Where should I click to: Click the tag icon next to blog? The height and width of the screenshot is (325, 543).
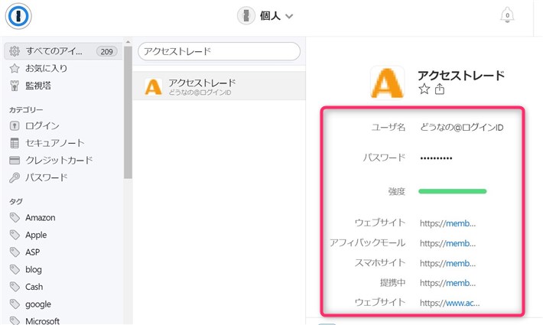[15, 270]
